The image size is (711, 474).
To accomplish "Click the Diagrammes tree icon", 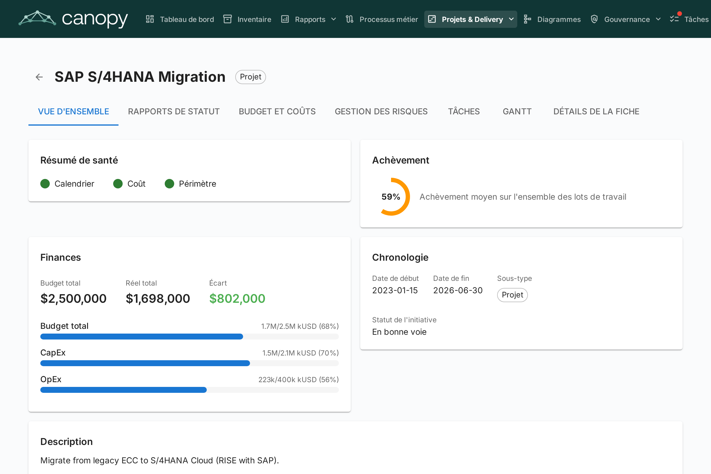I will (527, 19).
